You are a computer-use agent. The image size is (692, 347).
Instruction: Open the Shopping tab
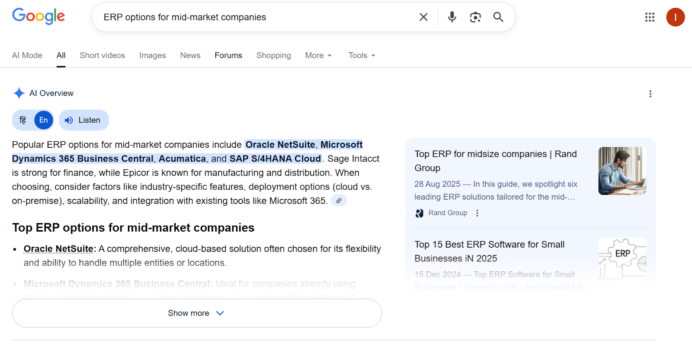(274, 55)
